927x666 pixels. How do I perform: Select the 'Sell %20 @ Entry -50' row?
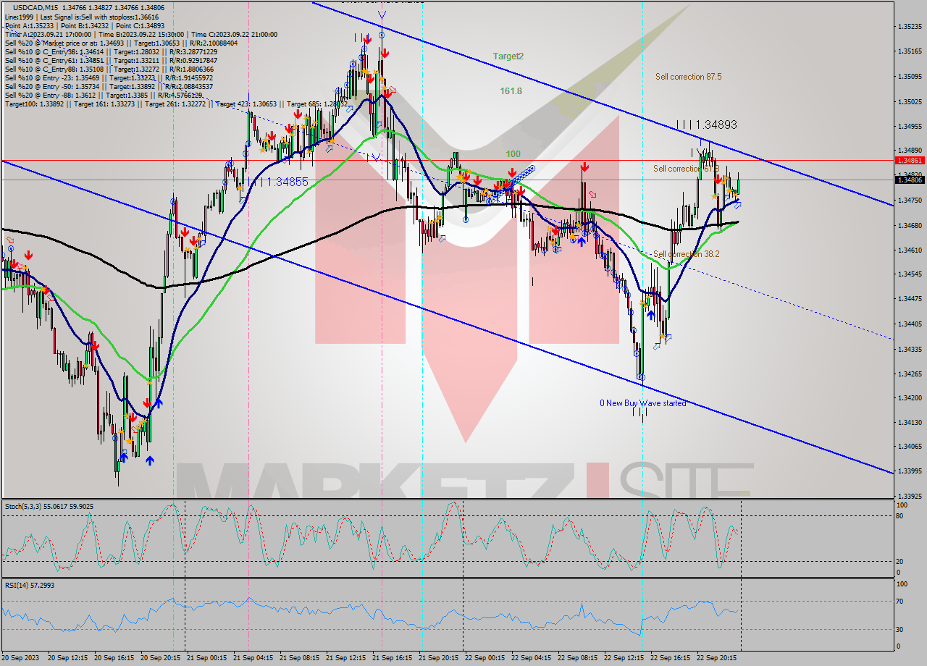tap(109, 86)
